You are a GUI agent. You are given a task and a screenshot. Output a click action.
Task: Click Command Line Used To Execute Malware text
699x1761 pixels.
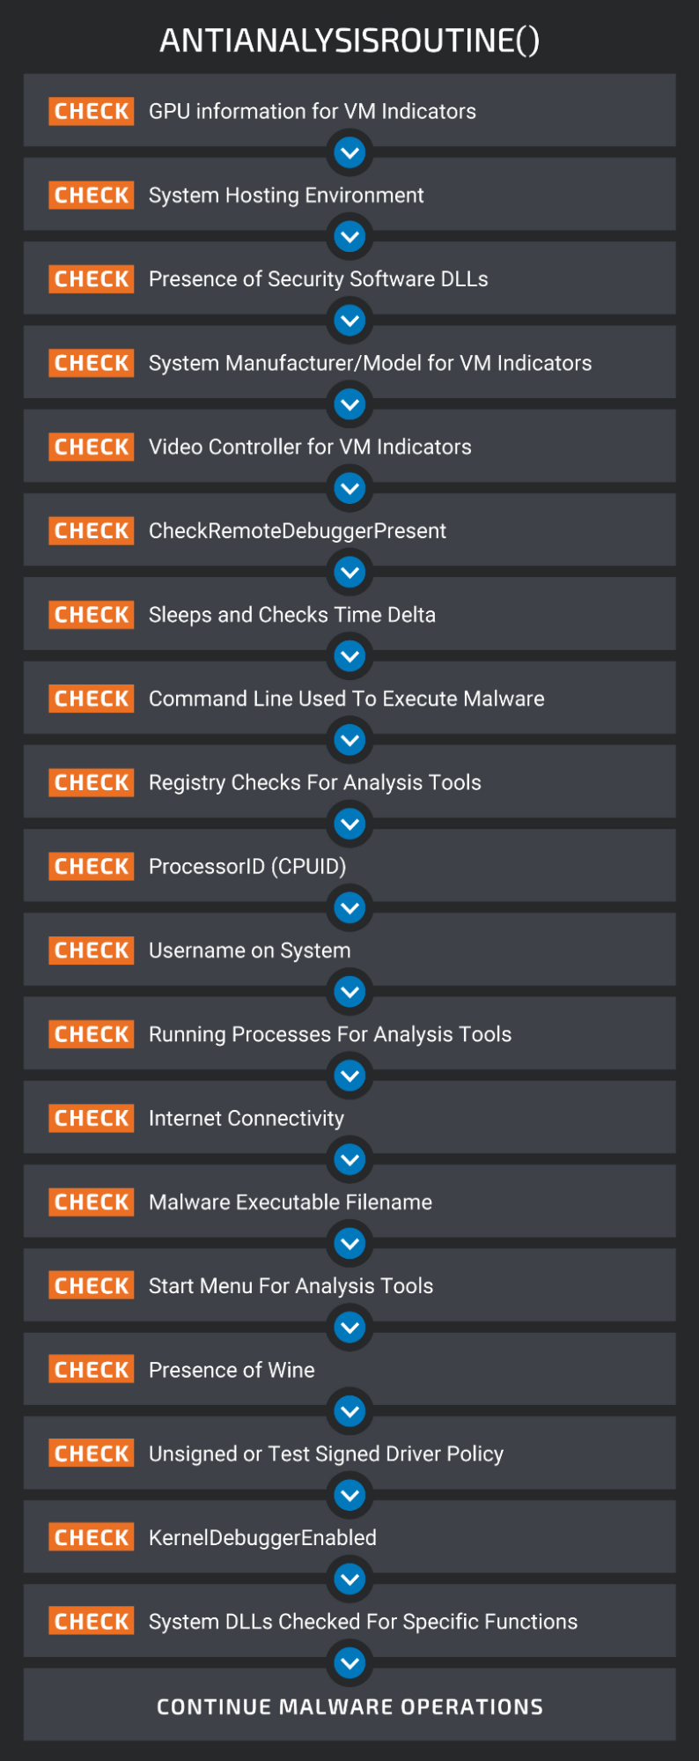(x=346, y=699)
